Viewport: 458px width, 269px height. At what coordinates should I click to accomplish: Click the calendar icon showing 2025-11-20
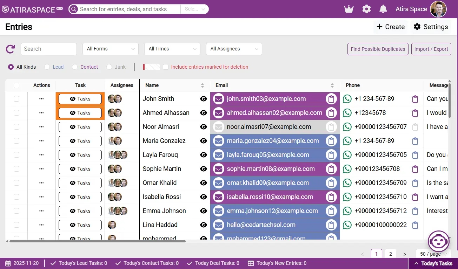click(8, 263)
